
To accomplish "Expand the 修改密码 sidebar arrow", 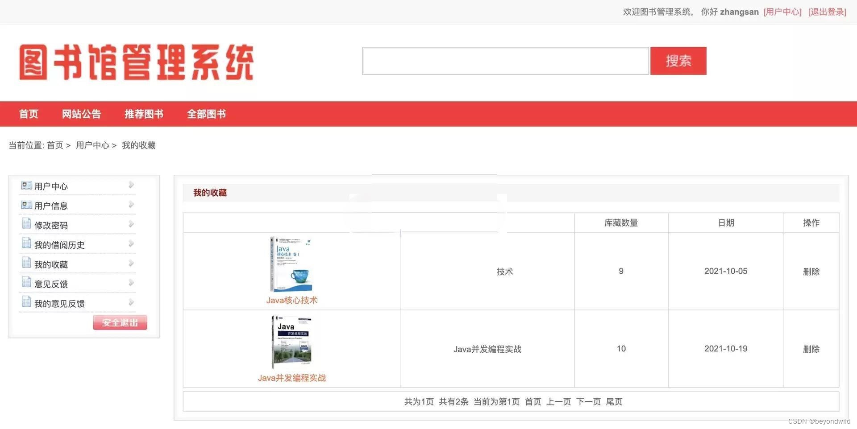I will [131, 224].
